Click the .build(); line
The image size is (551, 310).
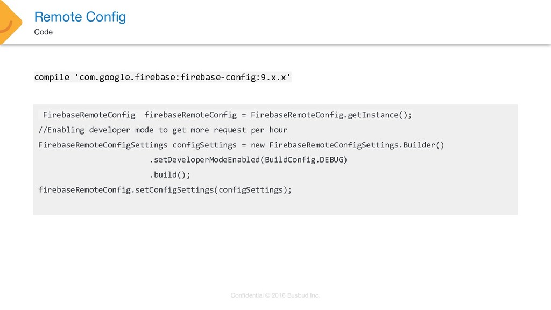169,175
